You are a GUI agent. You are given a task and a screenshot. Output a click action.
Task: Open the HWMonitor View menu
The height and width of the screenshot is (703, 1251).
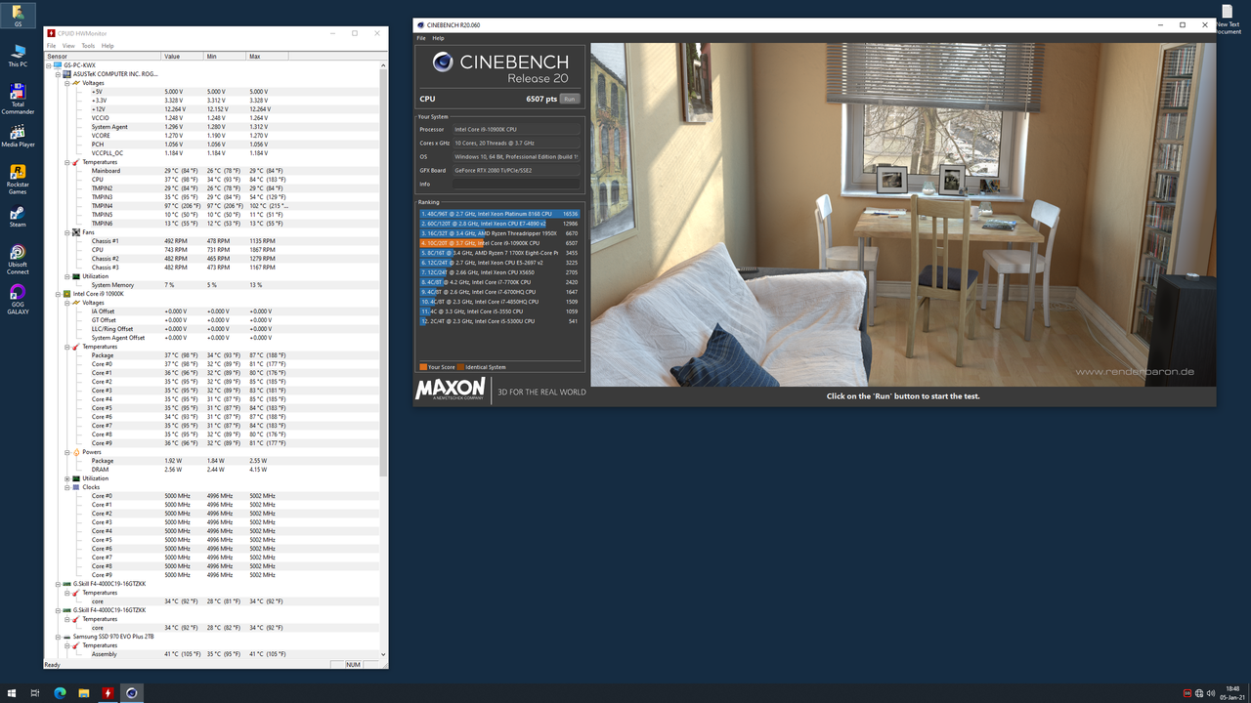point(68,46)
